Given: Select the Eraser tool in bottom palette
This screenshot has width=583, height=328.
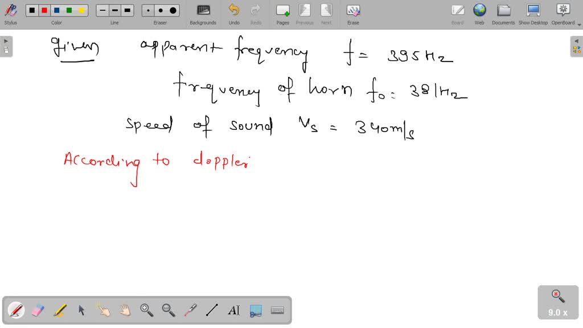Looking at the screenshot, I should pyautogui.click(x=38, y=310).
